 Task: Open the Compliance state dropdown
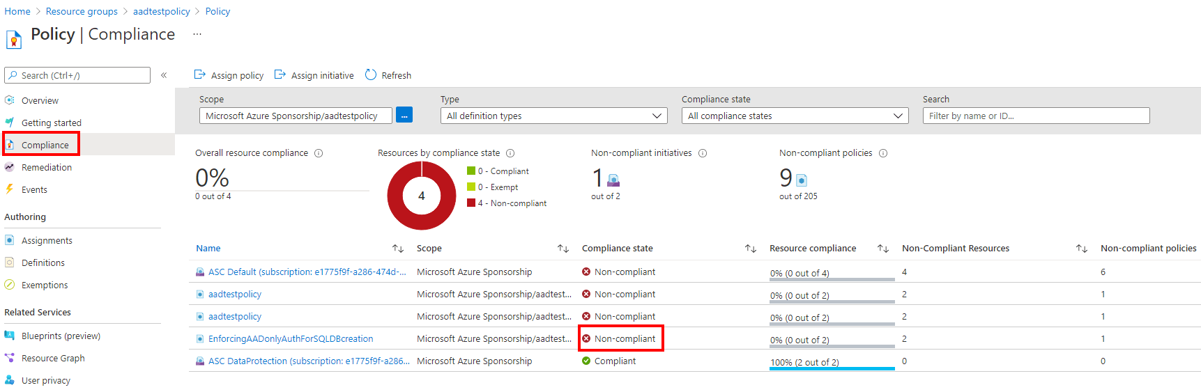click(x=795, y=116)
